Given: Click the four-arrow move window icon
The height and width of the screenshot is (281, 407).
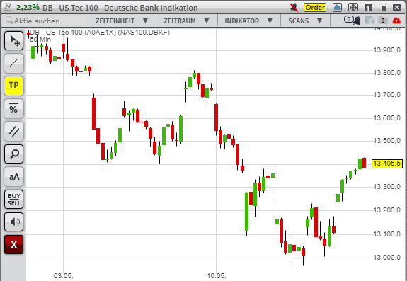Looking at the screenshot, I should pyautogui.click(x=352, y=8).
